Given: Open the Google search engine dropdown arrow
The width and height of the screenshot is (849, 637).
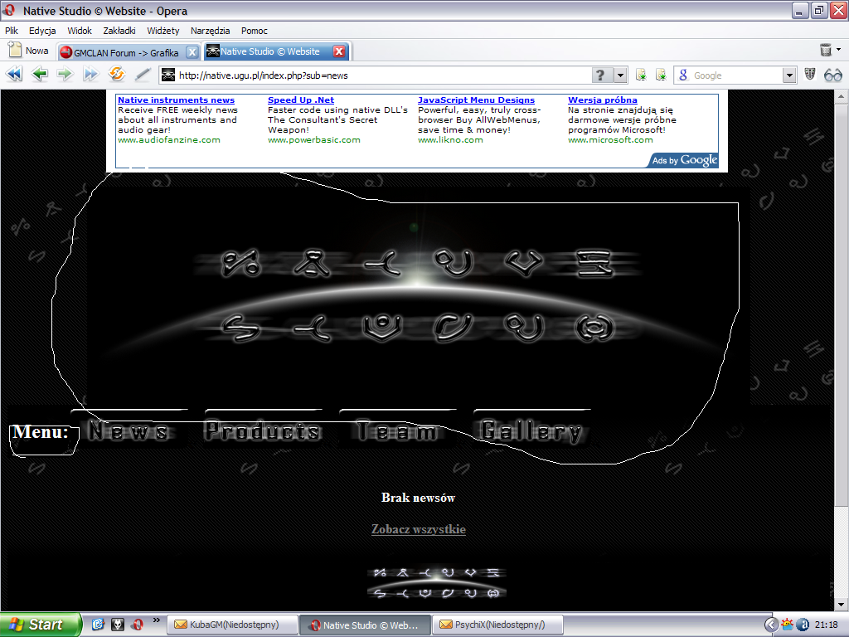Looking at the screenshot, I should point(789,75).
